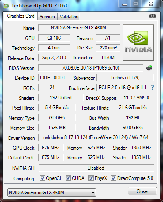Toggle the DirectCompute 5.0 checkbox
This screenshot has width=163, height=202.
[x=113, y=178]
